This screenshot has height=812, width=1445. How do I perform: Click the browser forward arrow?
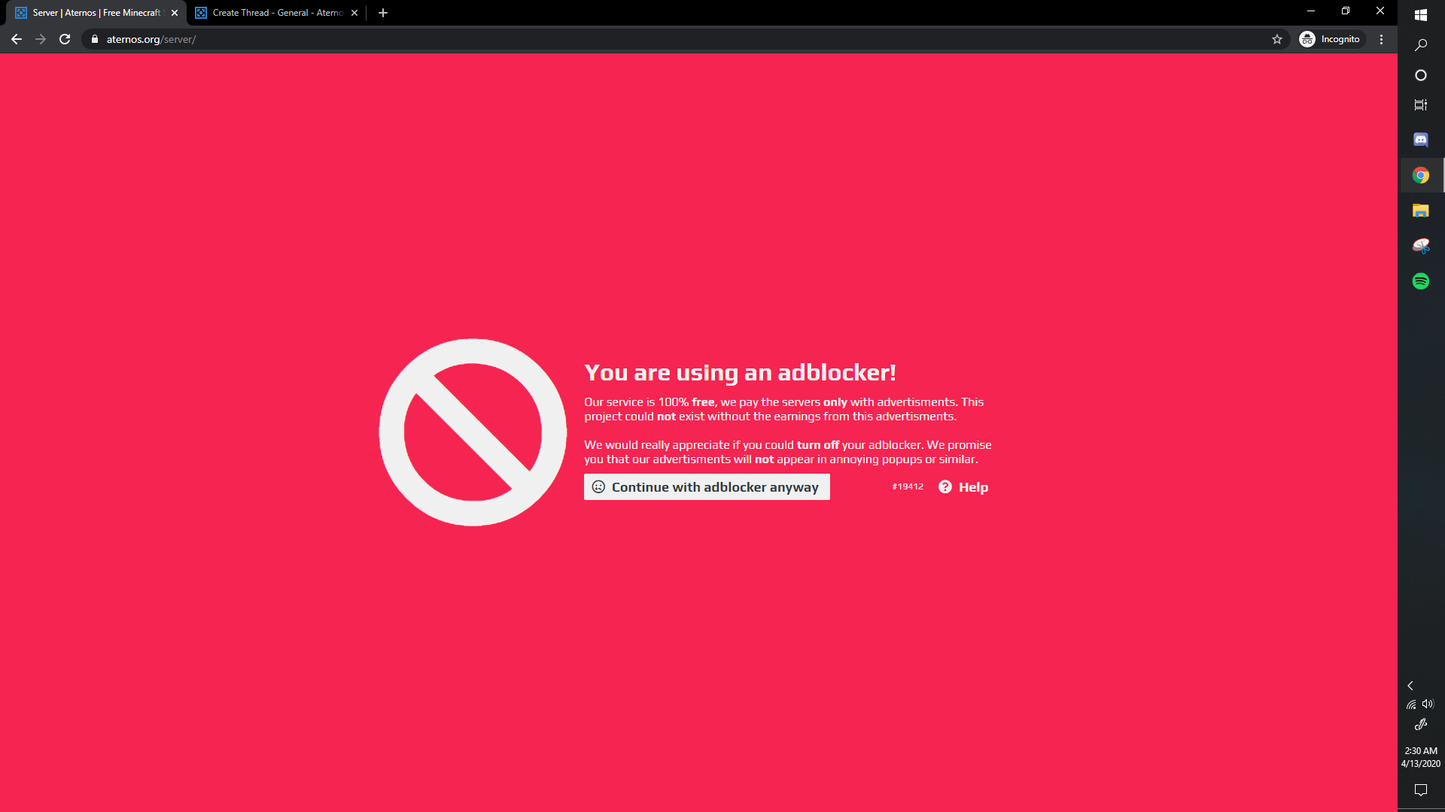coord(41,39)
